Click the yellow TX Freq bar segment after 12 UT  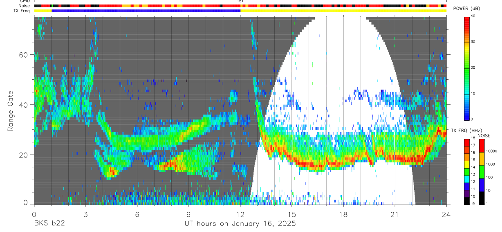click(343, 11)
